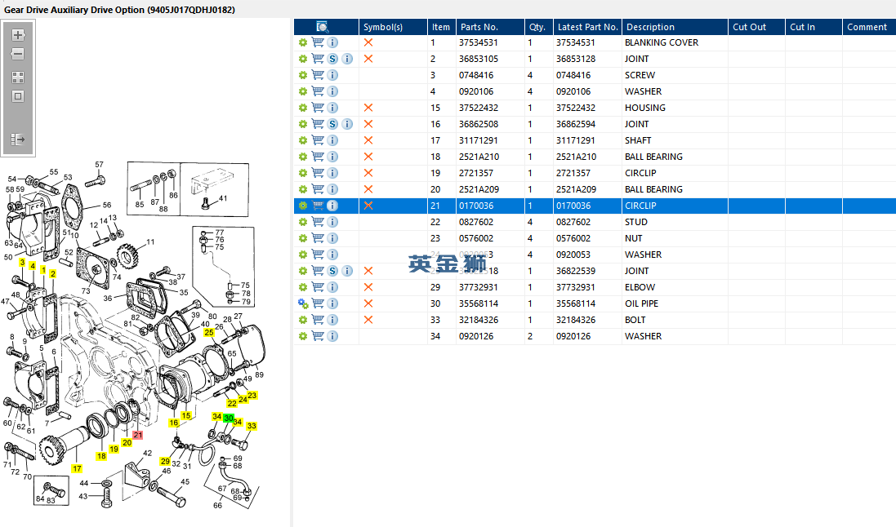
Task: Select the green highlighted callout 30
Action: [229, 418]
